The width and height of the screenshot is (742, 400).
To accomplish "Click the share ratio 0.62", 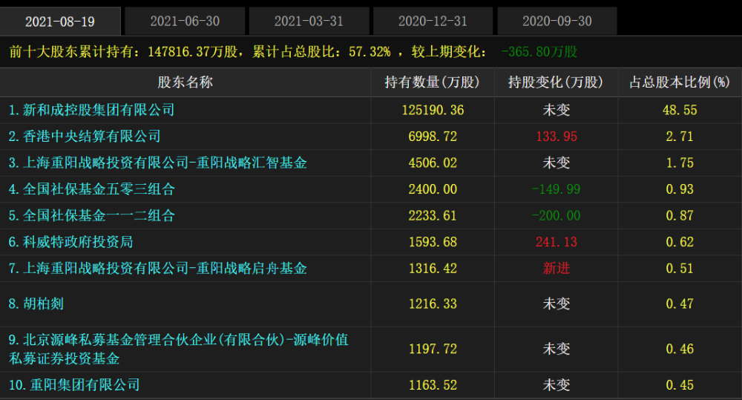I will point(680,242).
